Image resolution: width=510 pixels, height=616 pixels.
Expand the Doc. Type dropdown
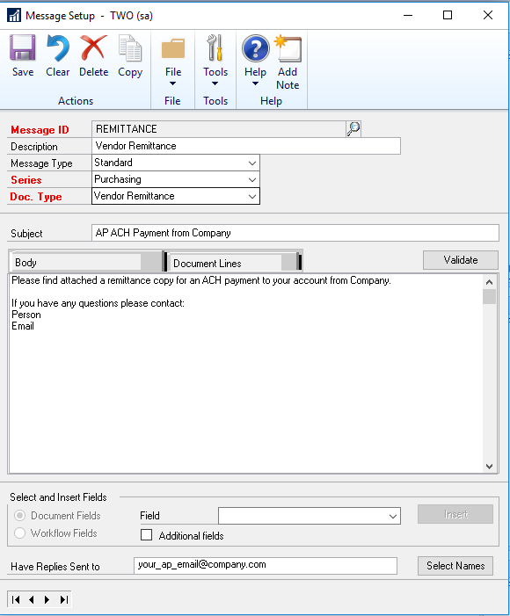[252, 196]
